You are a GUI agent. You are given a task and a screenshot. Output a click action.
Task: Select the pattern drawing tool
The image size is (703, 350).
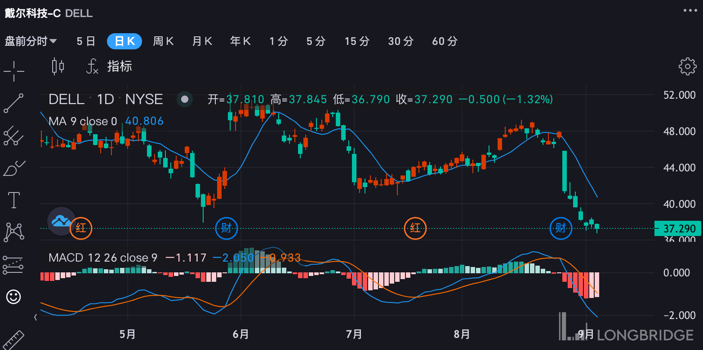tap(14, 232)
